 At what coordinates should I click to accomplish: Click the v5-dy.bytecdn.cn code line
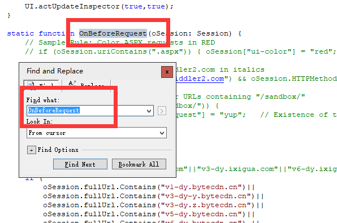point(149,214)
